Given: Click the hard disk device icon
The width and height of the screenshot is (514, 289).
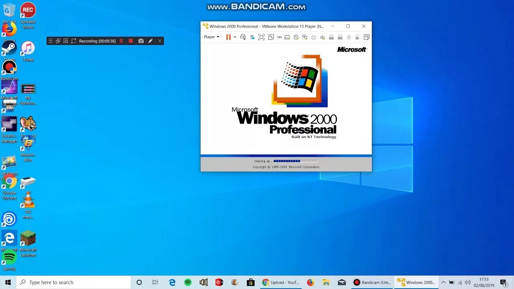Looking at the screenshot, I should click(287, 37).
